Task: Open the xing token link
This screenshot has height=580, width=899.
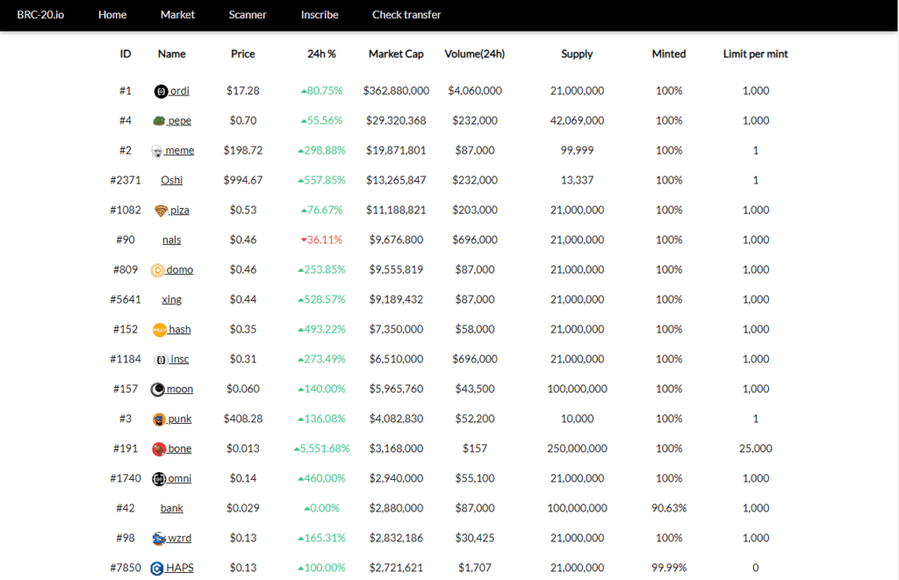Action: tap(171, 299)
